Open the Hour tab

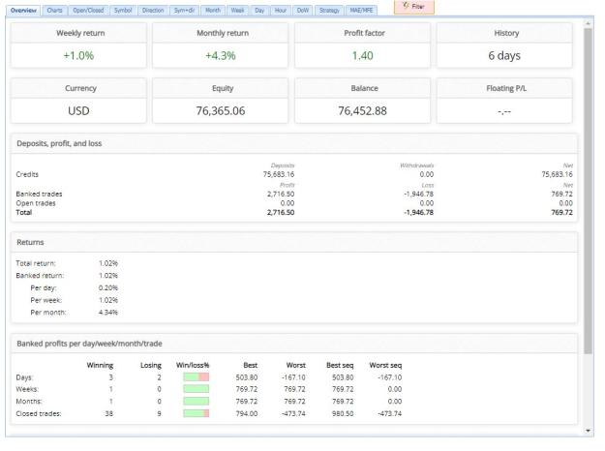tap(281, 11)
